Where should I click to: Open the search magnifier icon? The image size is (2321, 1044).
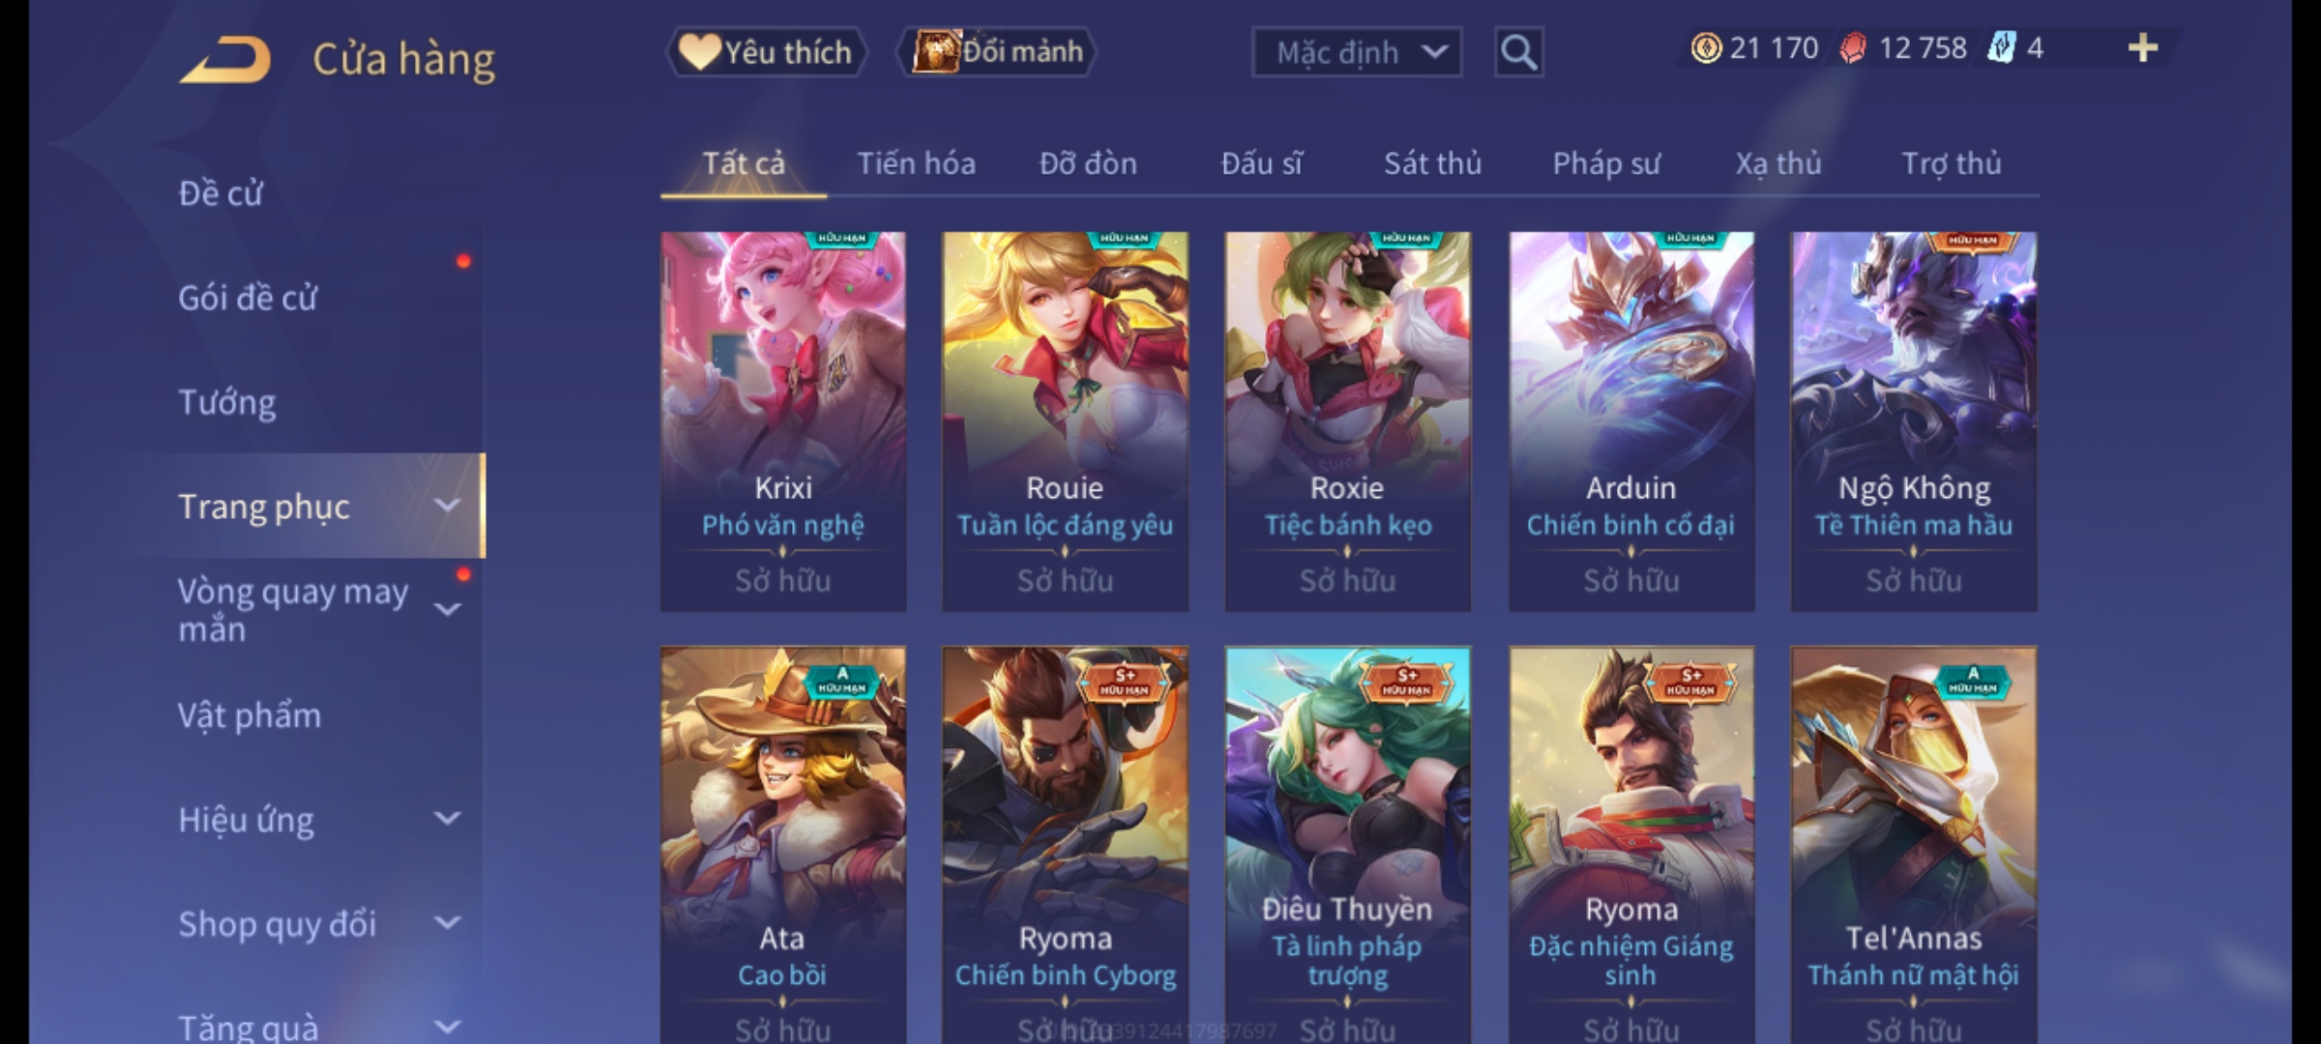coord(1518,52)
